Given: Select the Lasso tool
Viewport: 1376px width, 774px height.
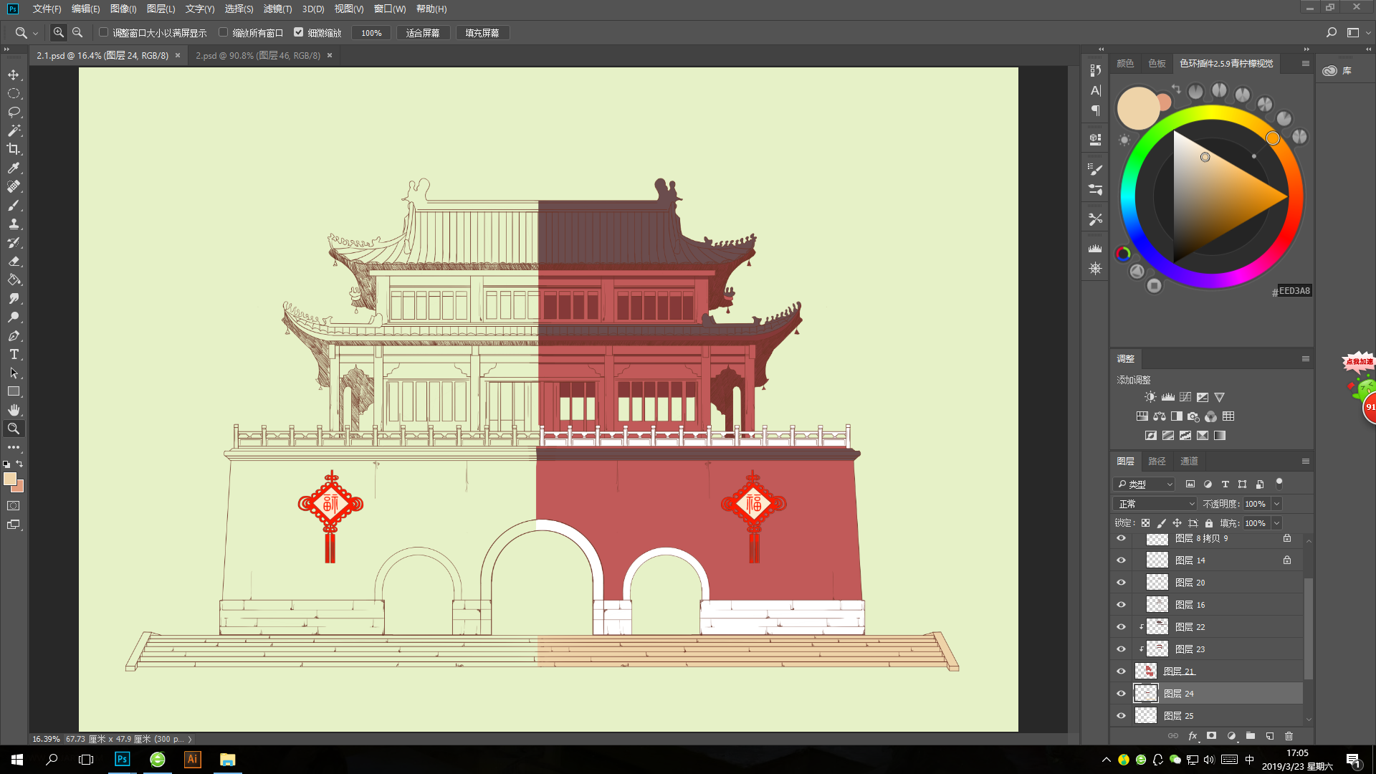Looking at the screenshot, I should click(14, 112).
